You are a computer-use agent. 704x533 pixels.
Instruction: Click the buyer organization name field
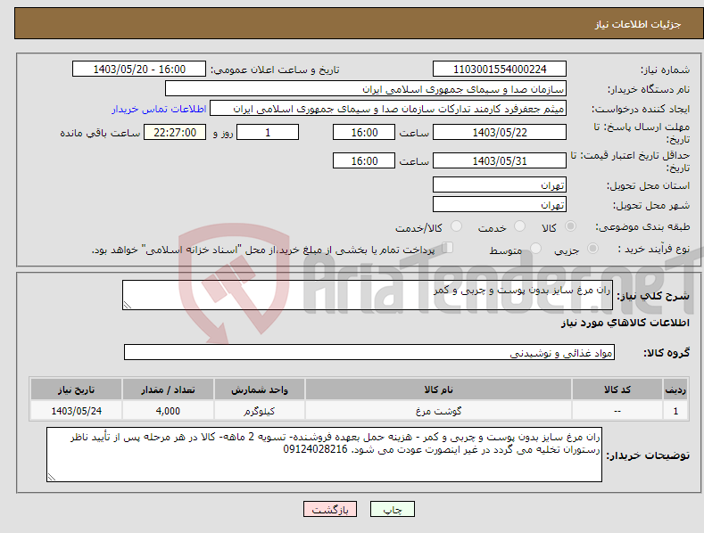[x=366, y=89]
